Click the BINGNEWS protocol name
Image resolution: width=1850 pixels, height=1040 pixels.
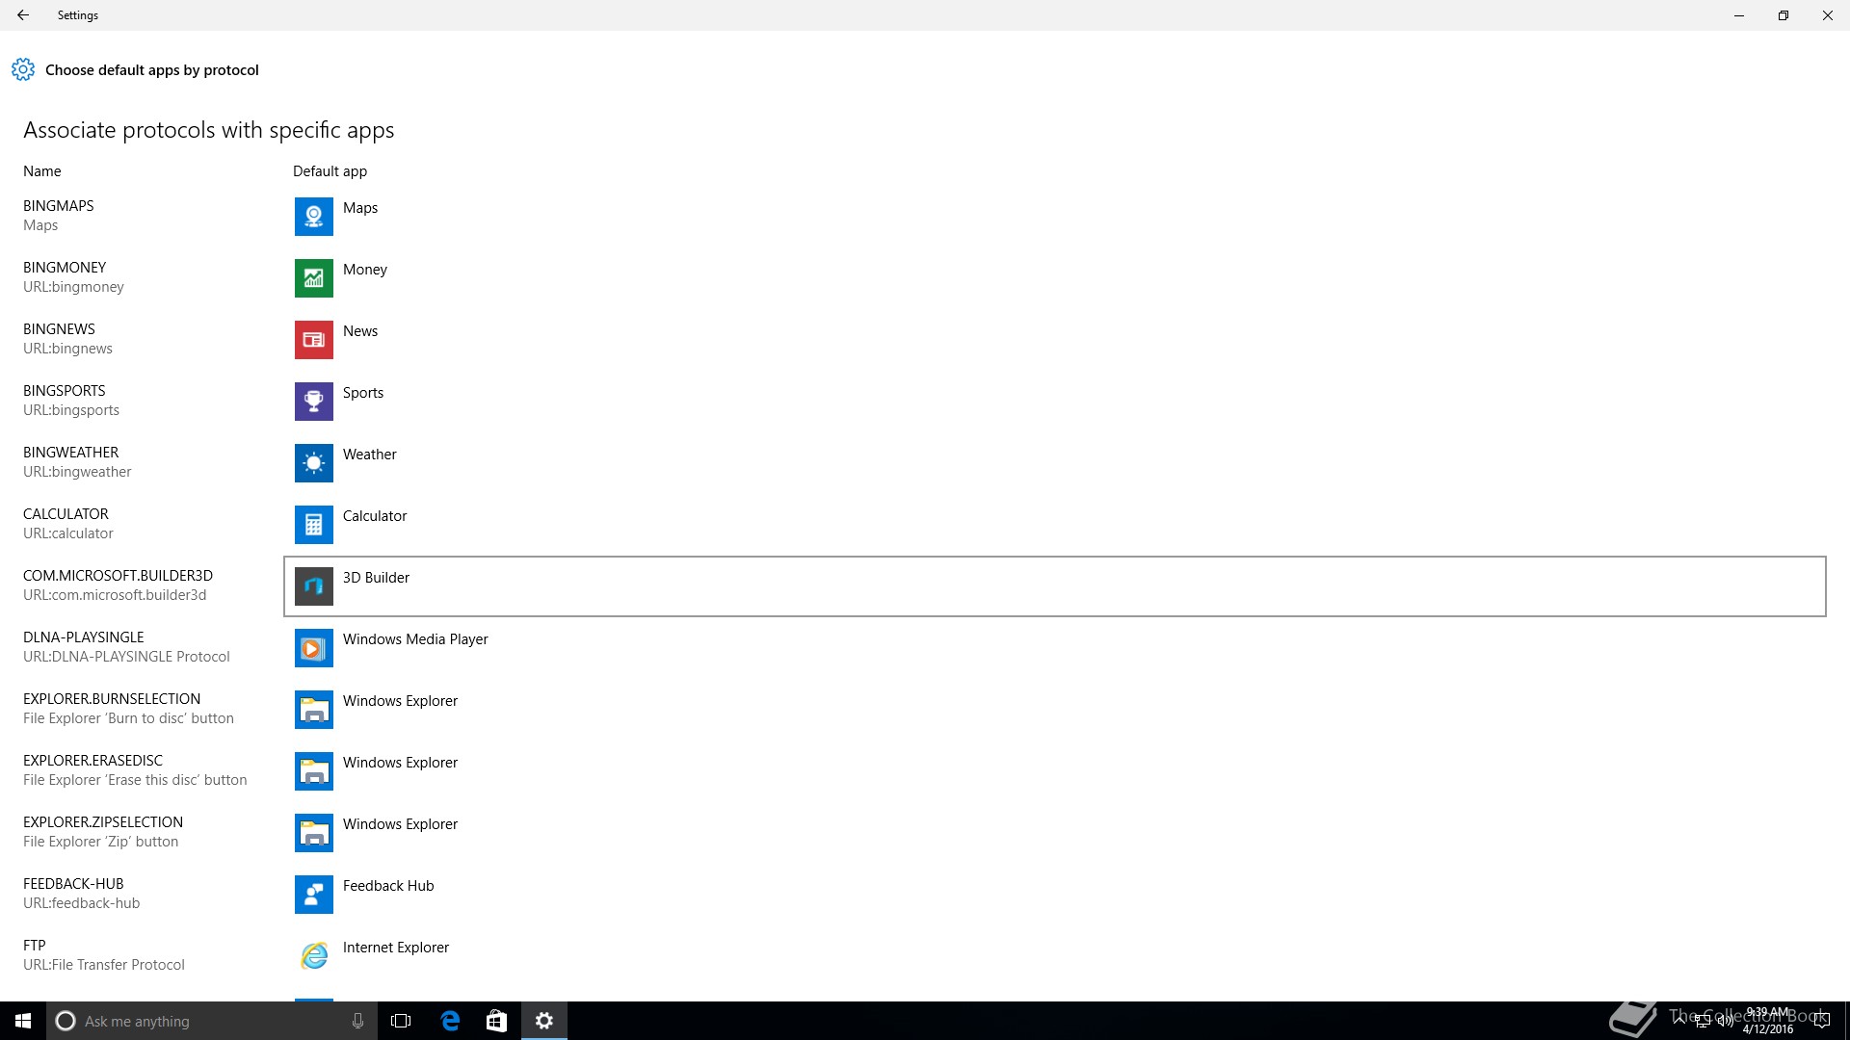pyautogui.click(x=59, y=329)
